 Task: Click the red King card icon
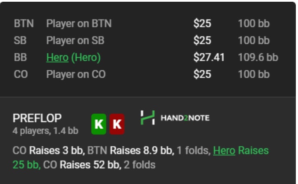tap(117, 124)
